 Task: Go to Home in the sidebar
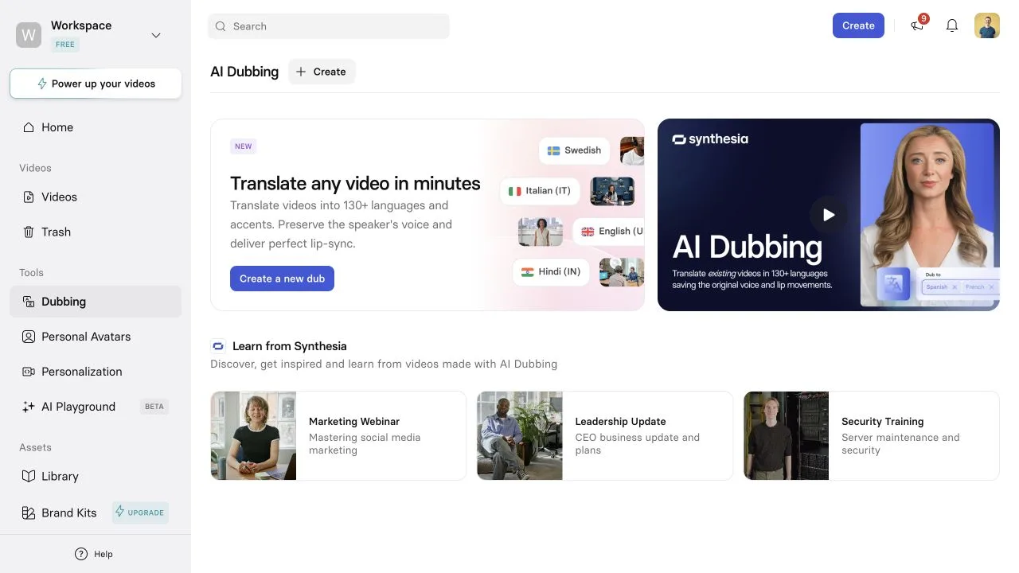[x=96, y=127]
